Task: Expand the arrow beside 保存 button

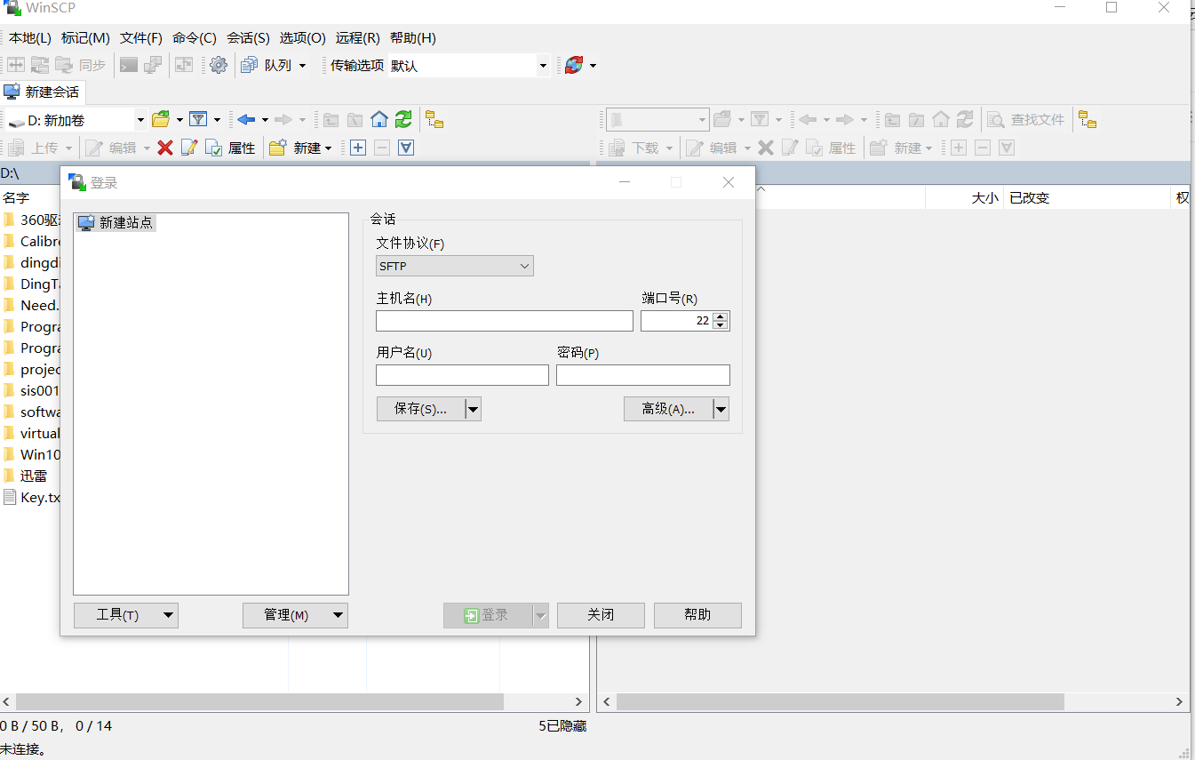Action: tap(473, 409)
